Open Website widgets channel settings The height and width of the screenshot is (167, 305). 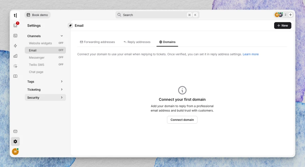tap(45, 43)
